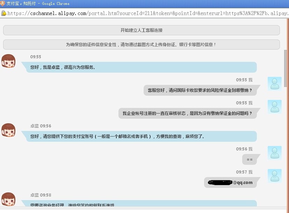Viewport: 289px width, 213px height.
Task: Select the == message bubble
Action: point(250,160)
